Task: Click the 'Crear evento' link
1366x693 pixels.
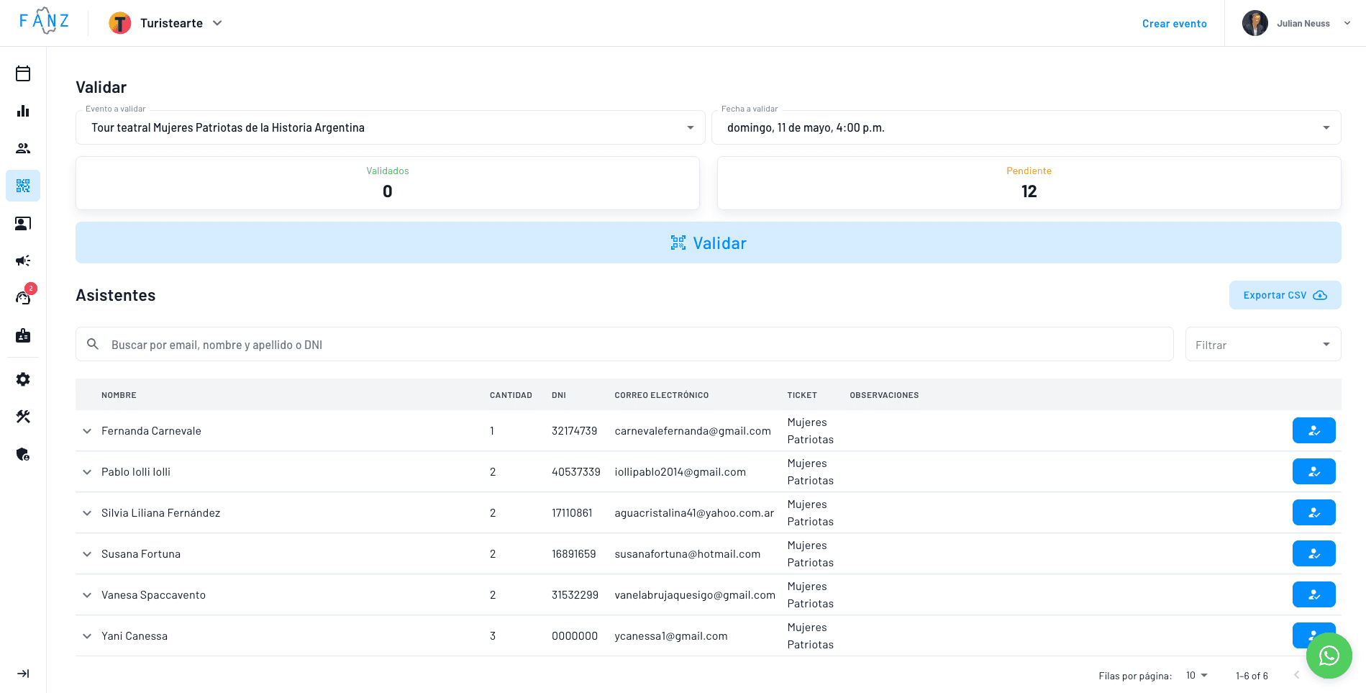Action: click(x=1175, y=23)
